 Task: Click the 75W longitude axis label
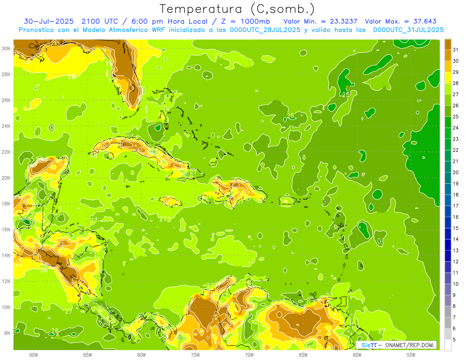click(x=195, y=355)
